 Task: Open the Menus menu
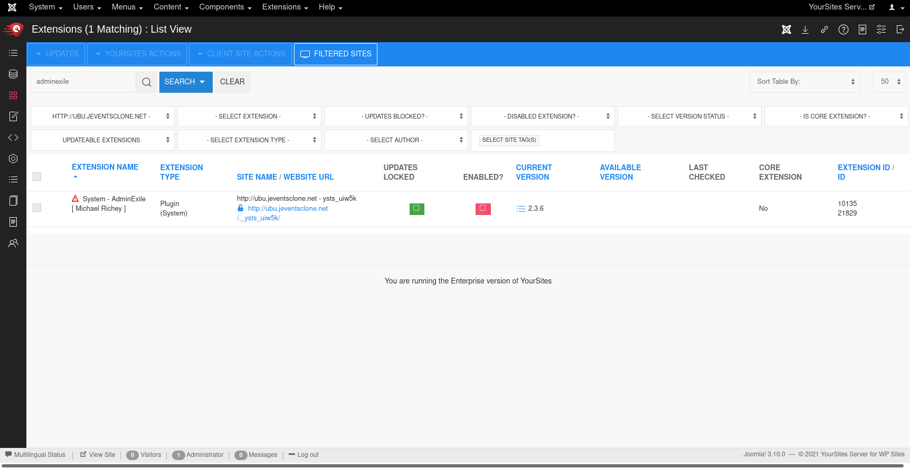click(127, 7)
